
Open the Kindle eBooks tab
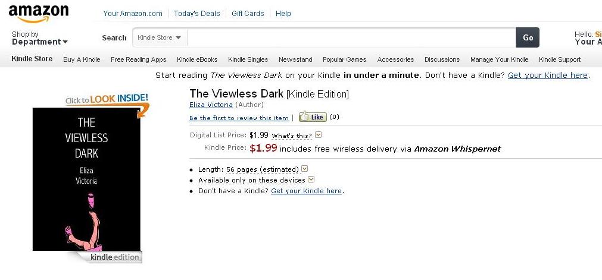click(x=197, y=59)
